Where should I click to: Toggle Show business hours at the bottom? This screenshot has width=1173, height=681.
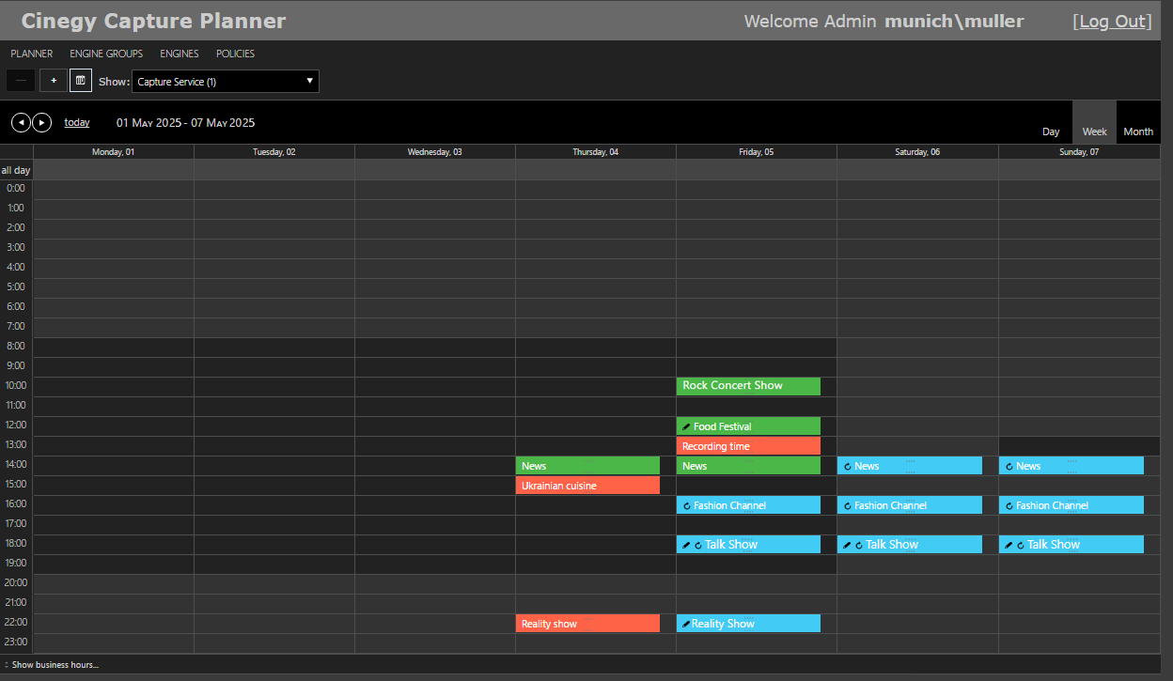[x=53, y=664]
